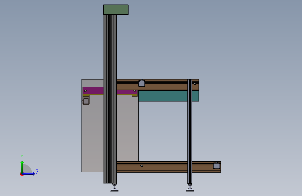
Task: Select the tall dark ribbed column
Action: (110, 99)
